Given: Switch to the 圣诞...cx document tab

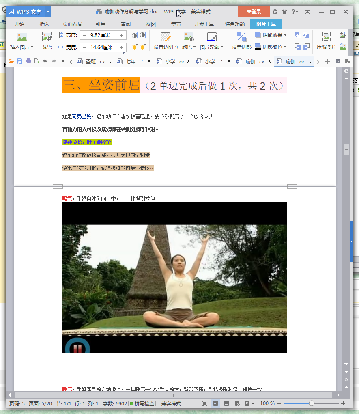Looking at the screenshot, I should (x=95, y=62).
